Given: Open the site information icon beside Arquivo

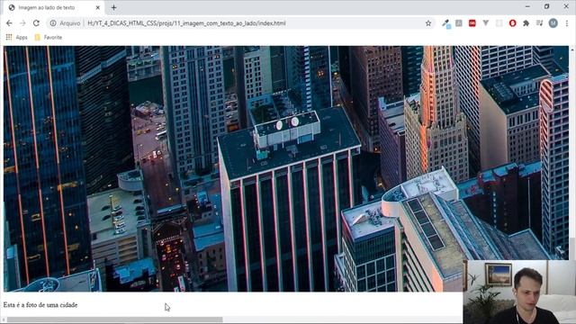Looking at the screenshot, I should pyautogui.click(x=53, y=23).
